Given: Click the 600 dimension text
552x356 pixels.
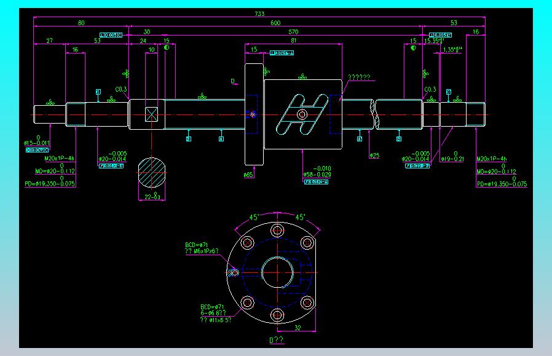Looking at the screenshot, I should pyautogui.click(x=275, y=23).
